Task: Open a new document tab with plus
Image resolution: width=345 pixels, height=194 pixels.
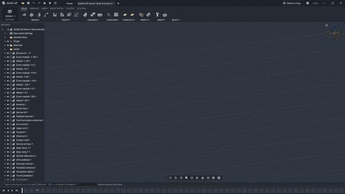Action: point(118,3)
